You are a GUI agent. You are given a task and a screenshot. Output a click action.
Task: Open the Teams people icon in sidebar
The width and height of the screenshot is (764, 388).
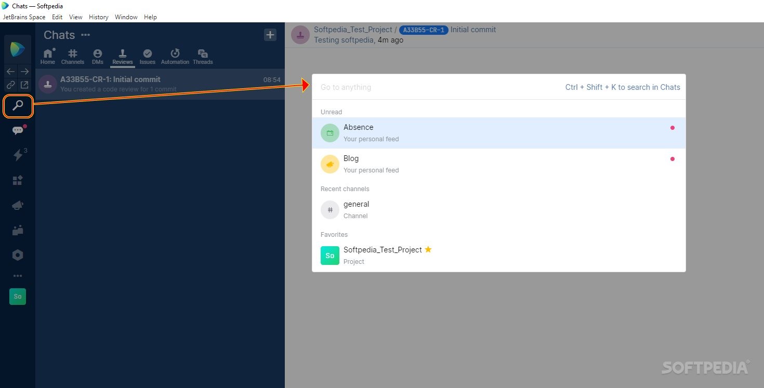pos(18,230)
